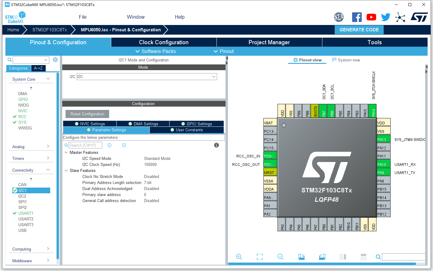Viewport: 433px width, 271px height.
Task: Rotate chip counter-clockwise icon
Action: coord(322,257)
